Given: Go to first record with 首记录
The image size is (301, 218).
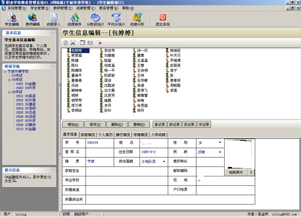Looking at the screenshot, I should click(x=160, y=124).
